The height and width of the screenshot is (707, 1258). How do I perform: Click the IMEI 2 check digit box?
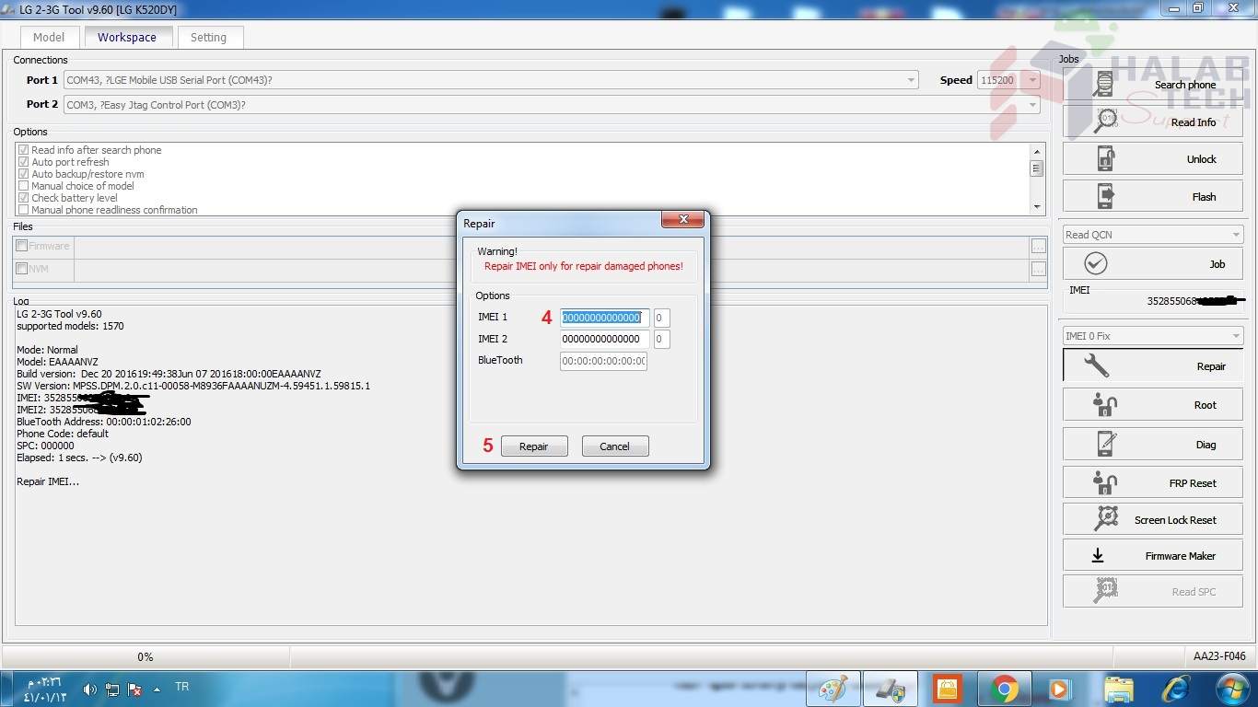[x=661, y=339]
